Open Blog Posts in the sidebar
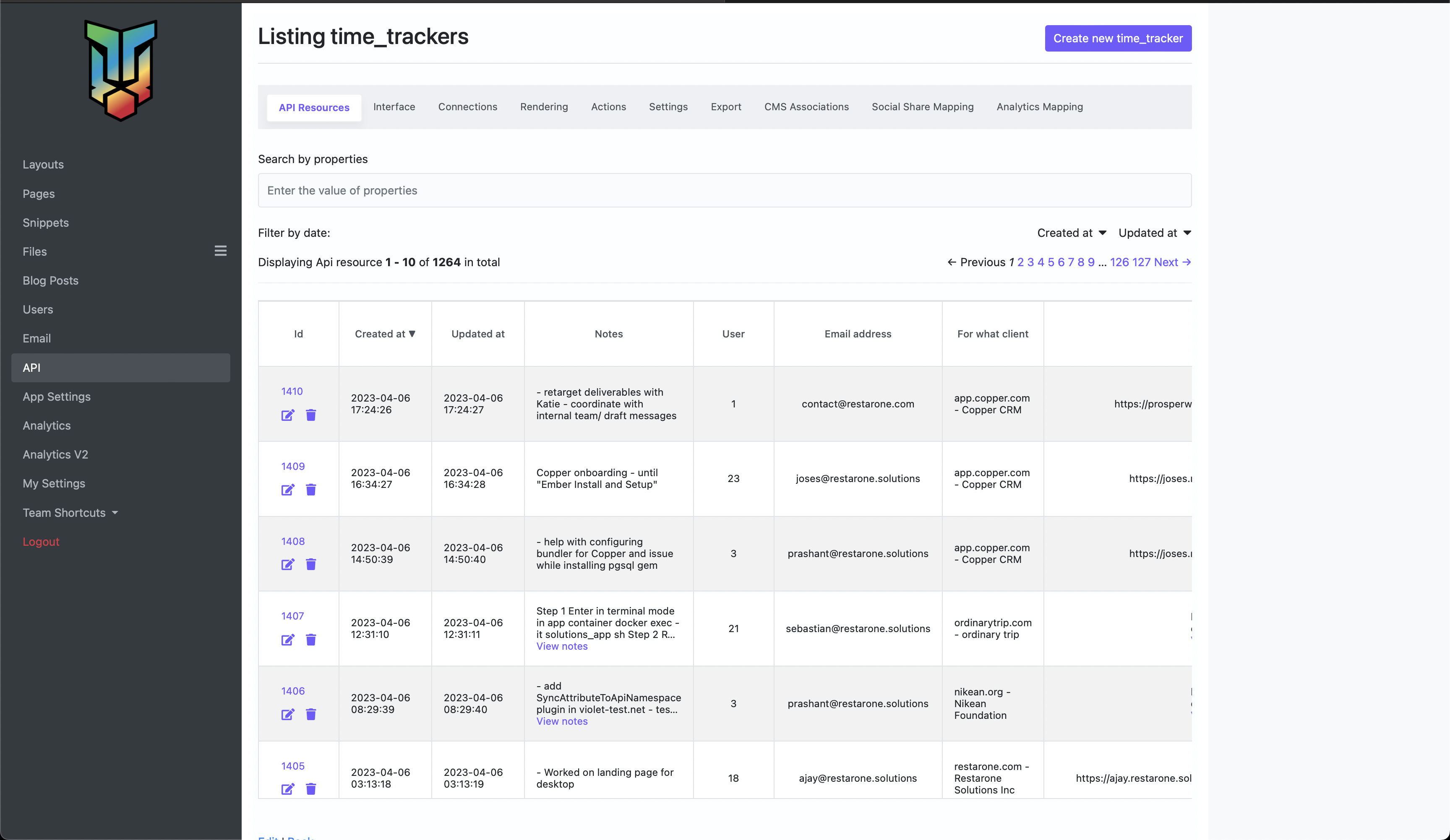The height and width of the screenshot is (840, 1450). (51, 280)
